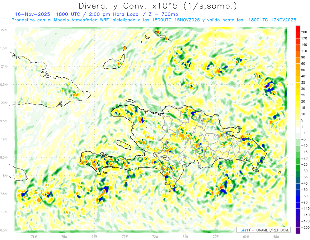Pick the white swatch between 1 and -1
This screenshot has height=240, width=310.
pos(298,130)
